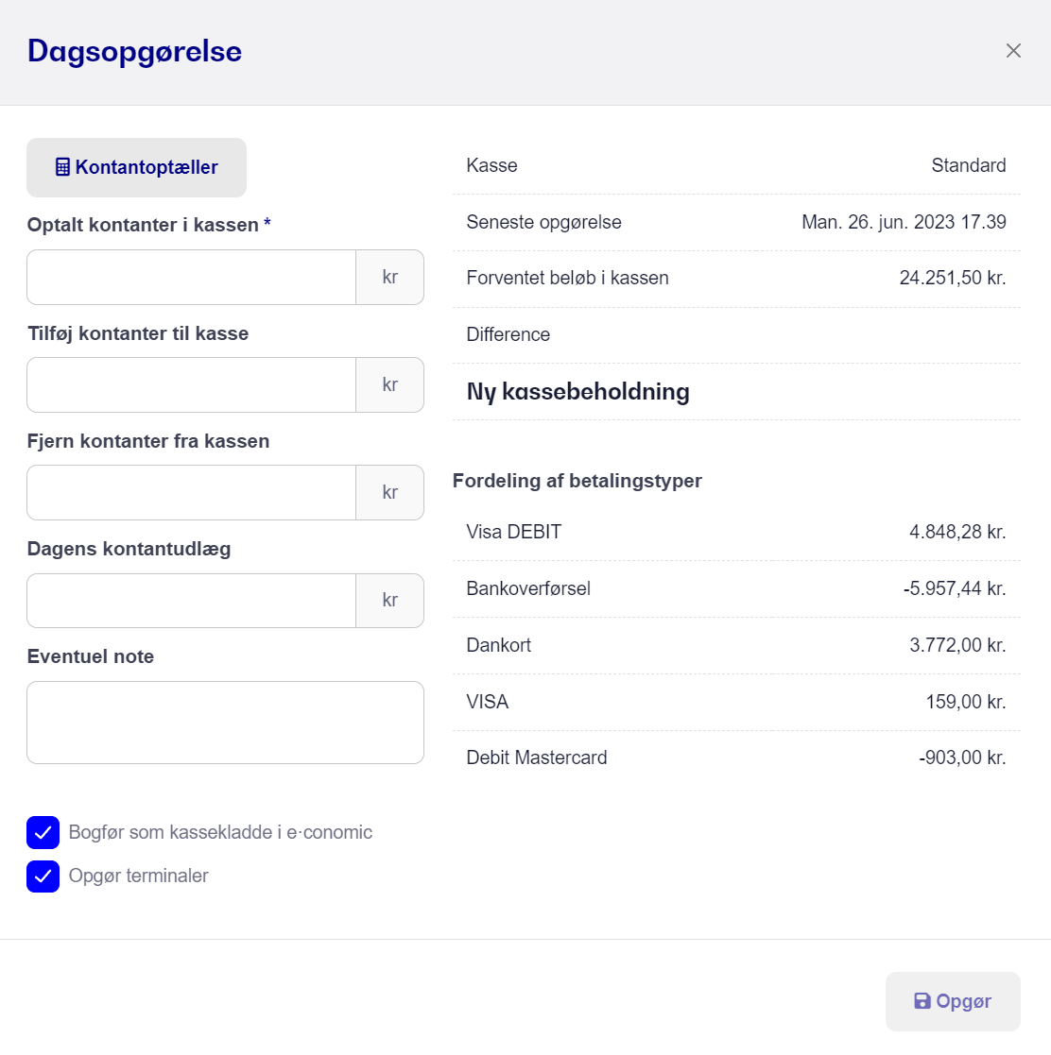This screenshot has height=1055, width=1051.
Task: Close the Dagsopgørelse dialog with X
Action: [1013, 51]
